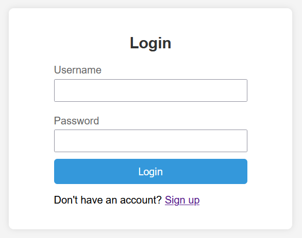Activate the box below the Password label
The width and height of the screenshot is (302, 238).
click(x=150, y=141)
